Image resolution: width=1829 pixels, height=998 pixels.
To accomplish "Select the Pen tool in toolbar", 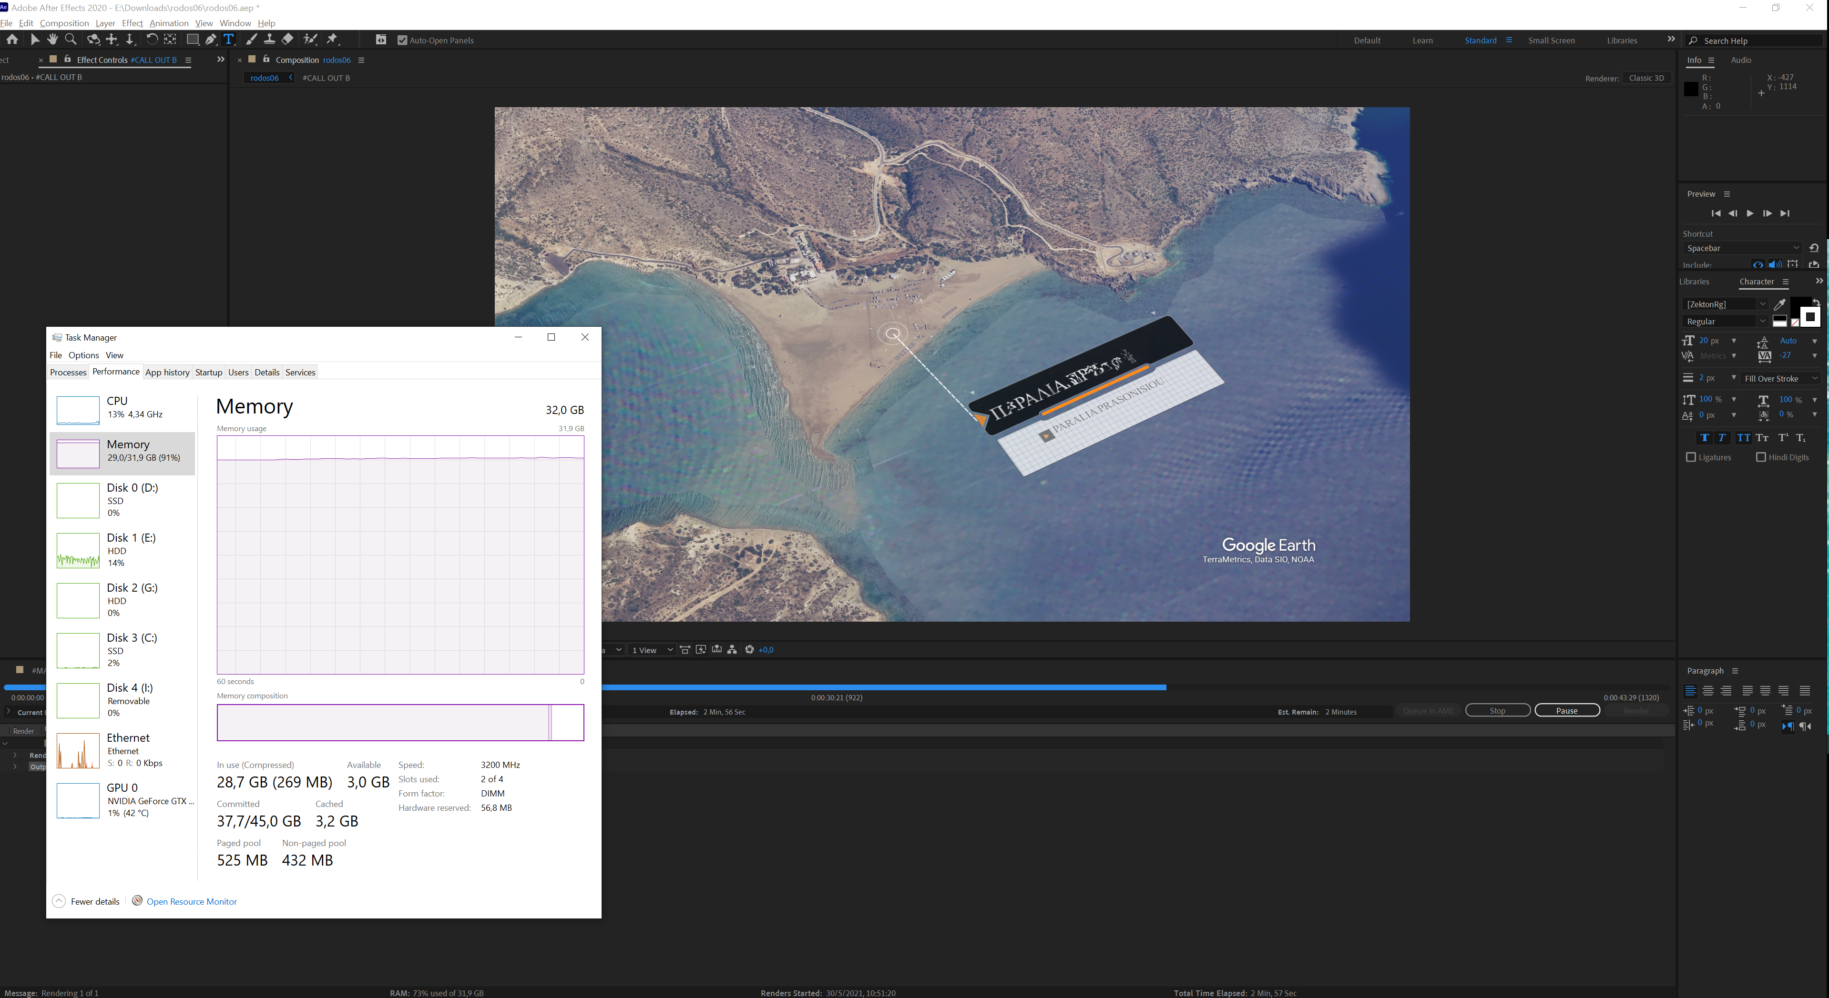I will pos(211,40).
